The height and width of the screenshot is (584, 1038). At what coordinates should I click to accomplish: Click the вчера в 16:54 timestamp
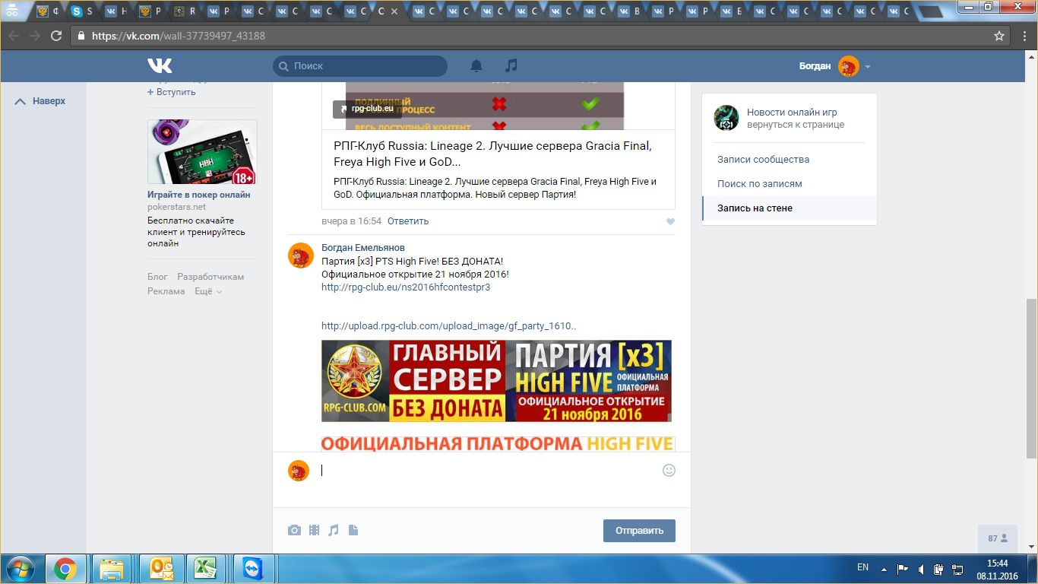click(351, 221)
